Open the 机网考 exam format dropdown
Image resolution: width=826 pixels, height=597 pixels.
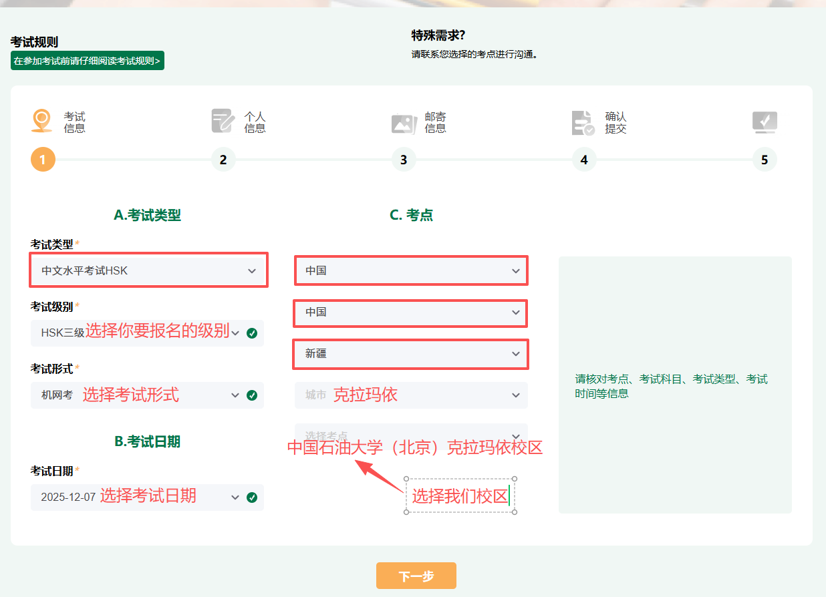click(x=235, y=395)
